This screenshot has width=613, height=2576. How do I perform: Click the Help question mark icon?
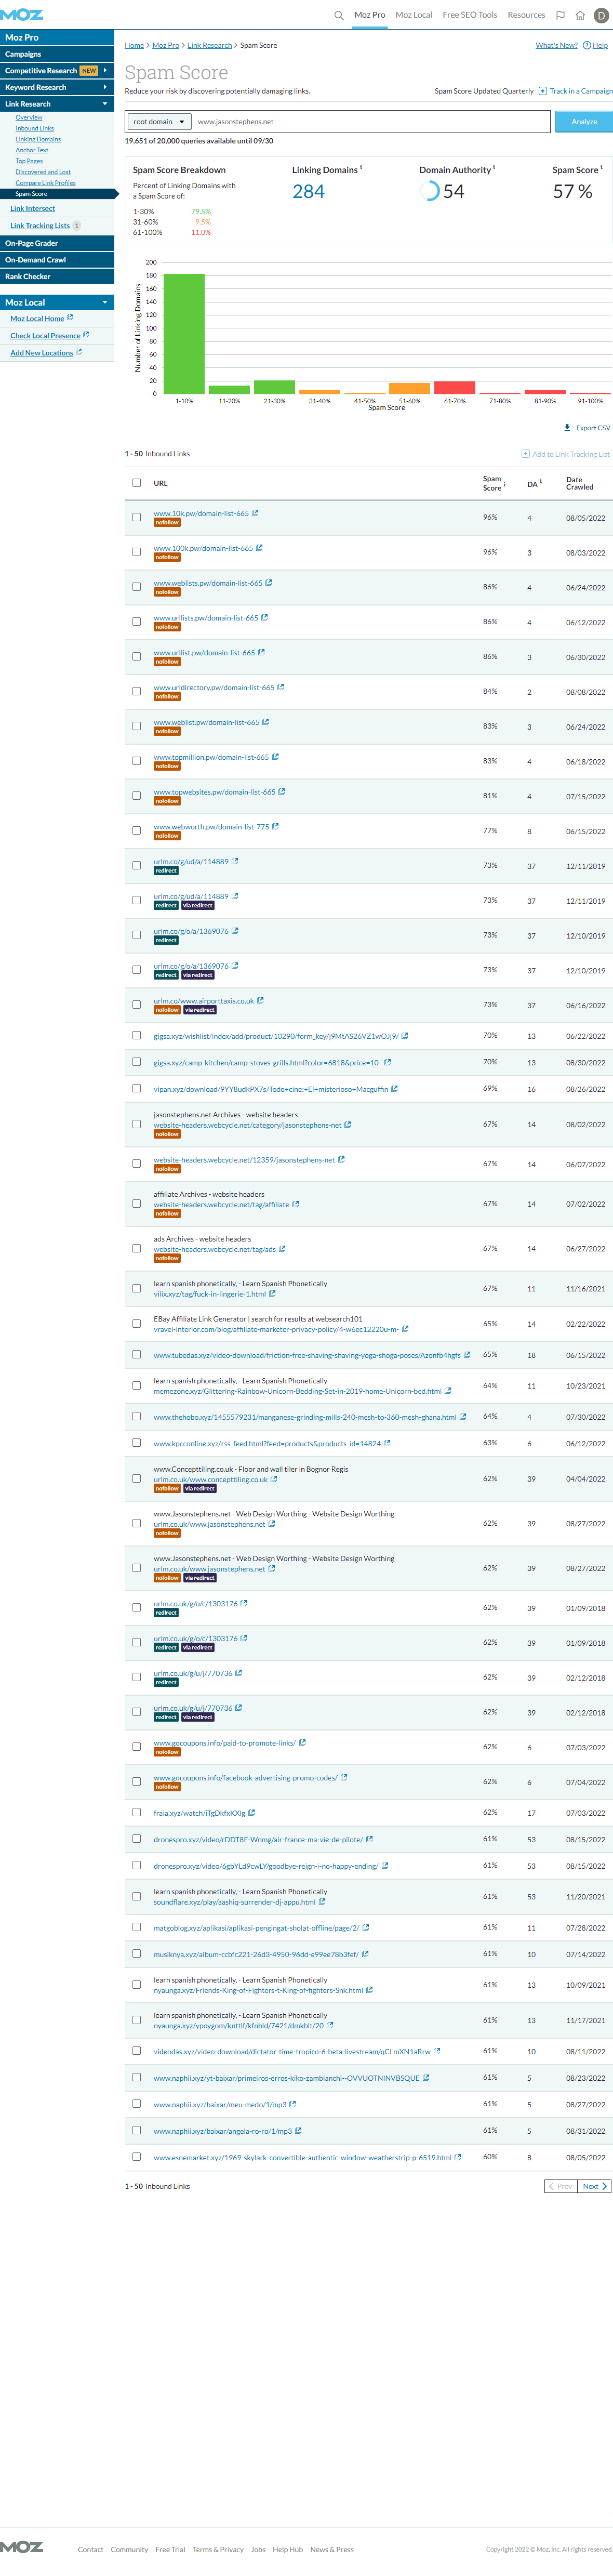pos(587,45)
